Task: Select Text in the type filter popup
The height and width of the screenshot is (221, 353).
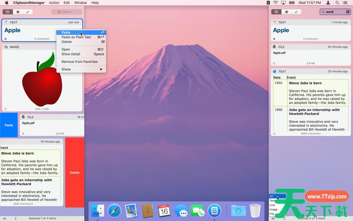Action: pyautogui.click(x=272, y=201)
